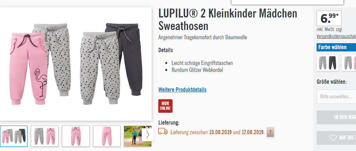Screen dimensions: 356x151
Task: Open Weitere Produktdetails link
Action: 182,90
